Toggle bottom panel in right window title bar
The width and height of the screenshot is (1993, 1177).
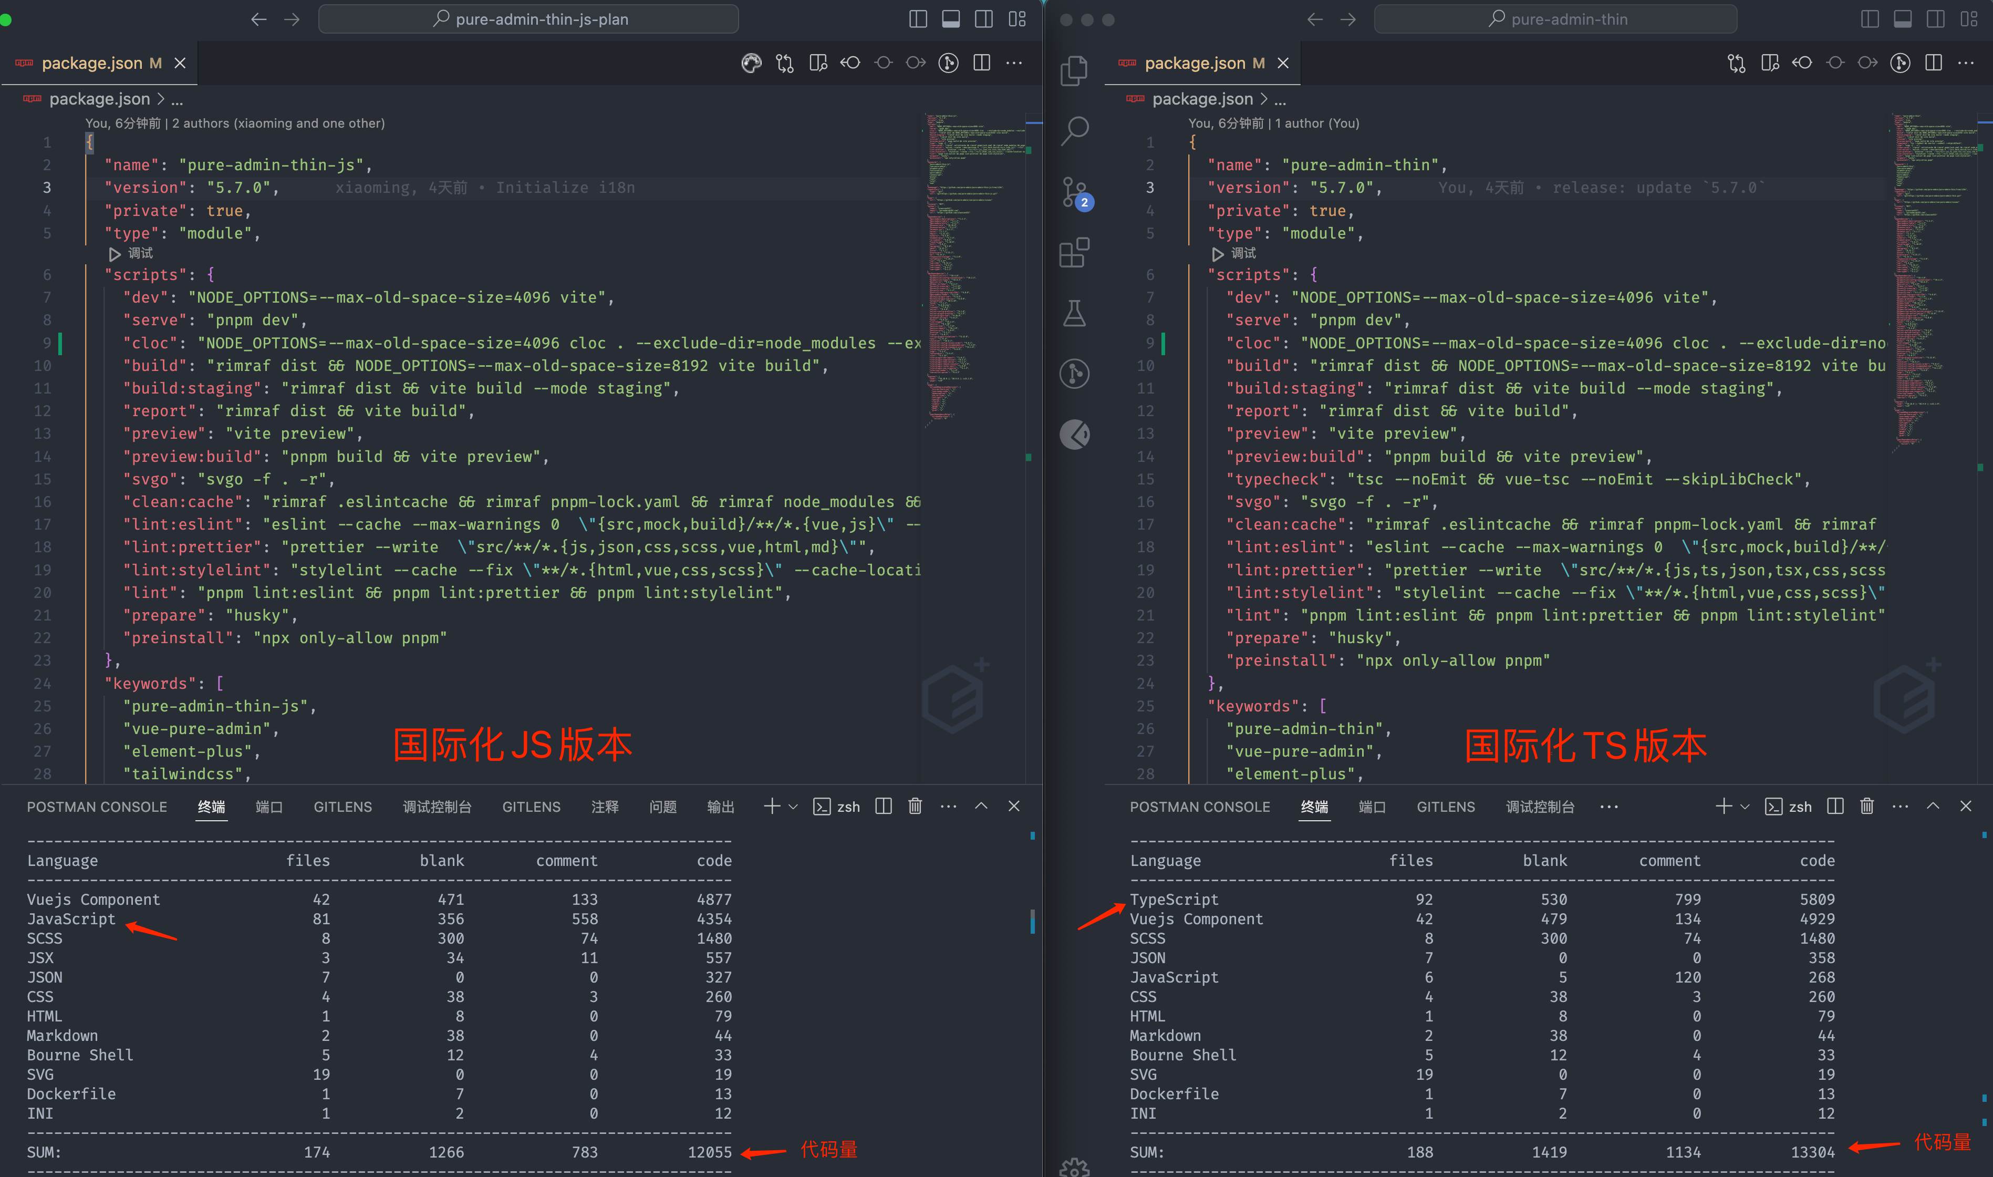point(1903,19)
